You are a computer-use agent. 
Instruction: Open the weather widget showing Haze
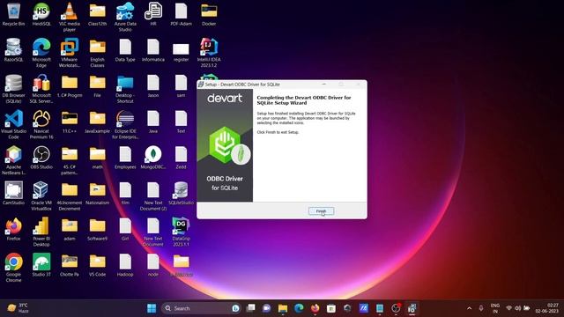(18, 308)
